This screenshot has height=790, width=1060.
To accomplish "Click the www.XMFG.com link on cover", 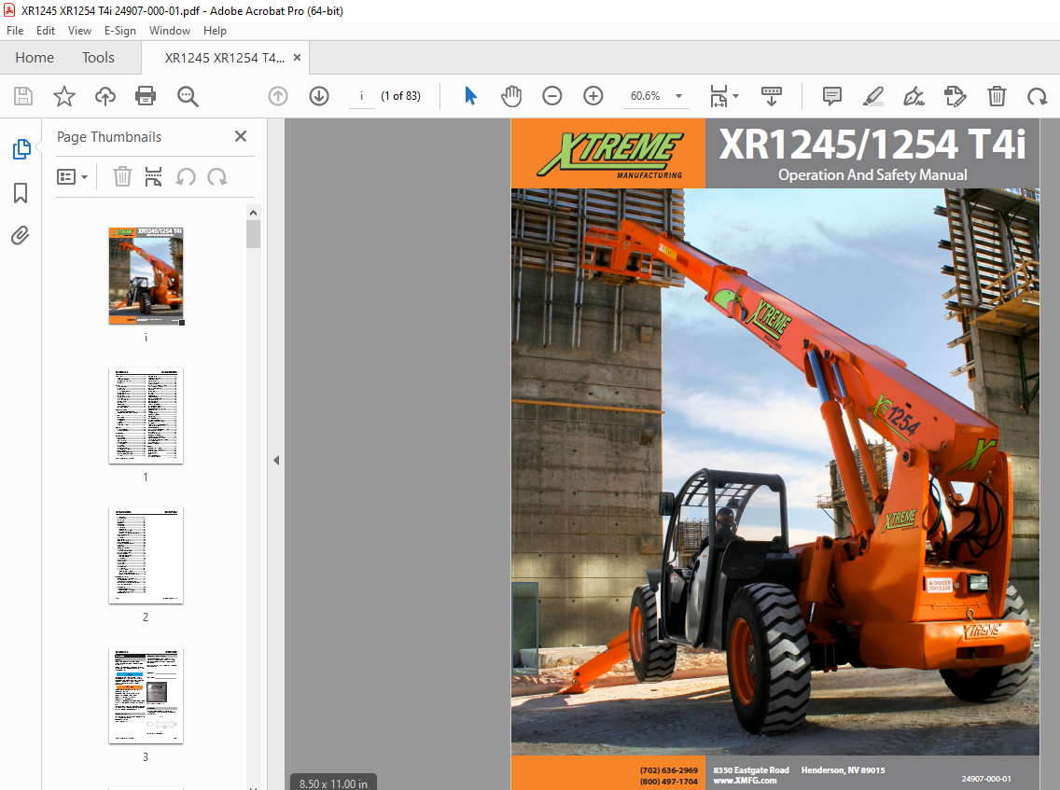I will pyautogui.click(x=745, y=781).
